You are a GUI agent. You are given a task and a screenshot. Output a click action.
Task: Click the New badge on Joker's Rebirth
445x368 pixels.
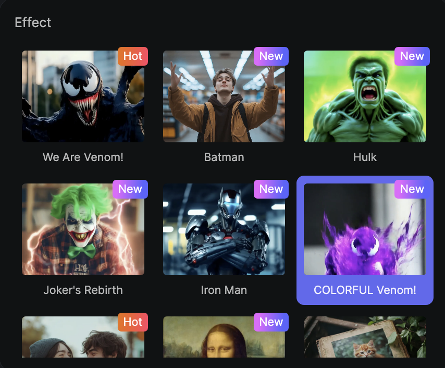tap(130, 189)
